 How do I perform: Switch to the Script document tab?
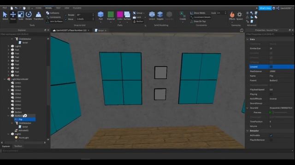(x=100, y=30)
